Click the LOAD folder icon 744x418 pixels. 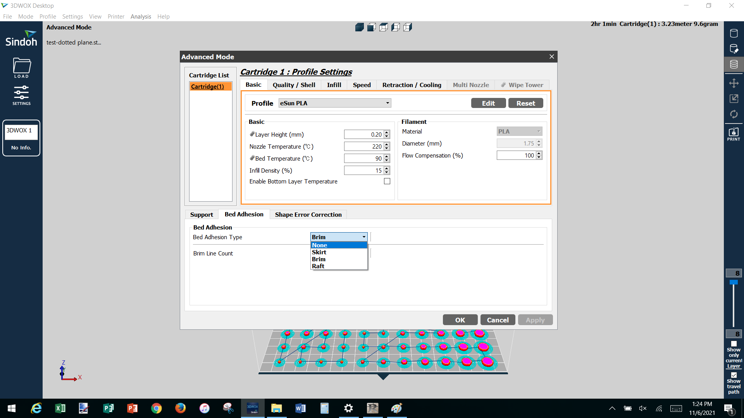[22, 67]
